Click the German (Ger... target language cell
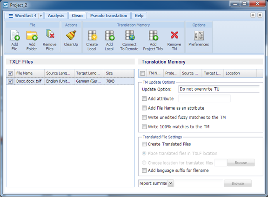 click(x=89, y=81)
